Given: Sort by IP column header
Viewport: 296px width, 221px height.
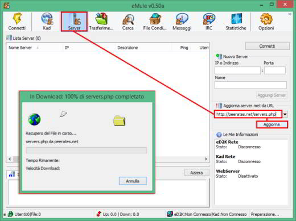Looking at the screenshot, I should coord(67,48).
